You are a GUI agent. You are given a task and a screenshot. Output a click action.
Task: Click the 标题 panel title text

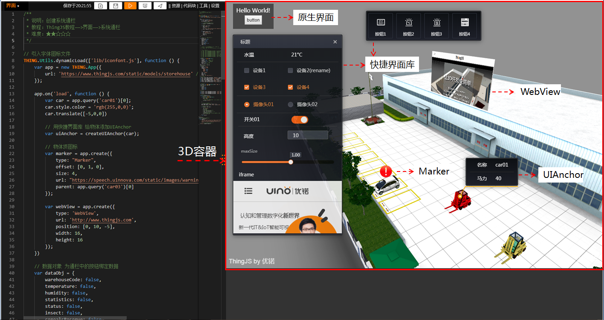pyautogui.click(x=245, y=42)
